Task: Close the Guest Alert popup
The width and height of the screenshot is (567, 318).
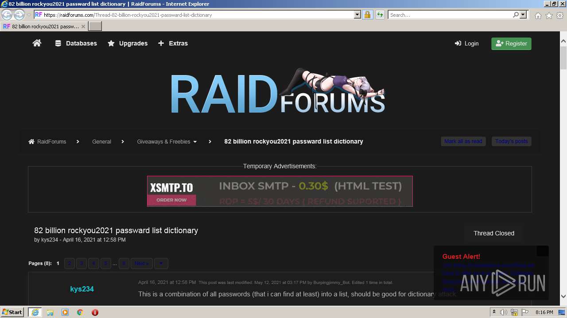Action: tap(543, 251)
